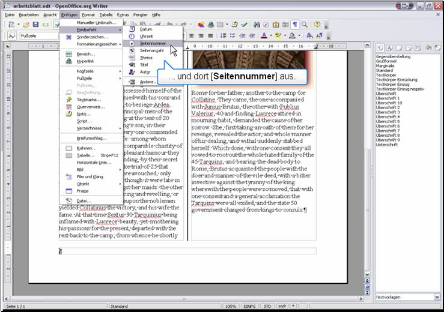This screenshot has width=444, height=312.
Task: Click the Sonderzeichen icon in the menu
Action: click(x=68, y=37)
